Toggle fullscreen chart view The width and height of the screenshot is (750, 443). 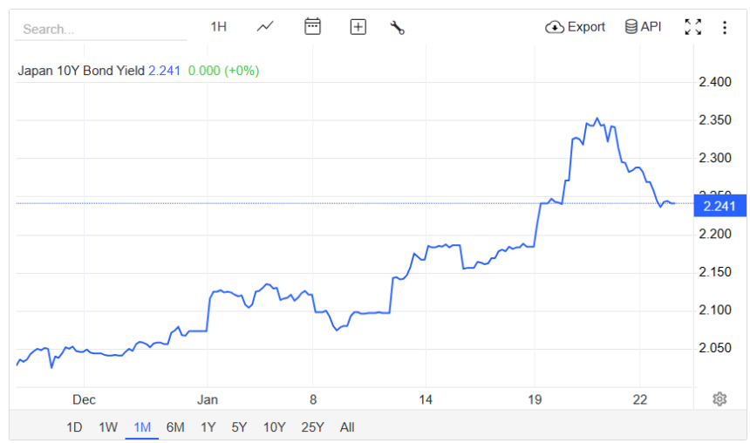[692, 27]
